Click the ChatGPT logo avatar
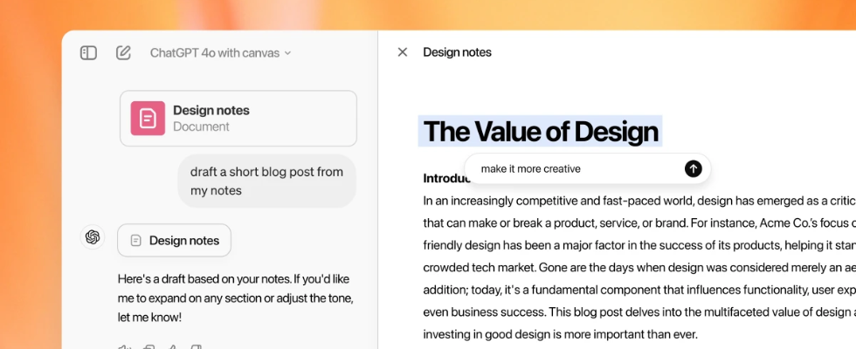This screenshot has width=856, height=349. 92,236
